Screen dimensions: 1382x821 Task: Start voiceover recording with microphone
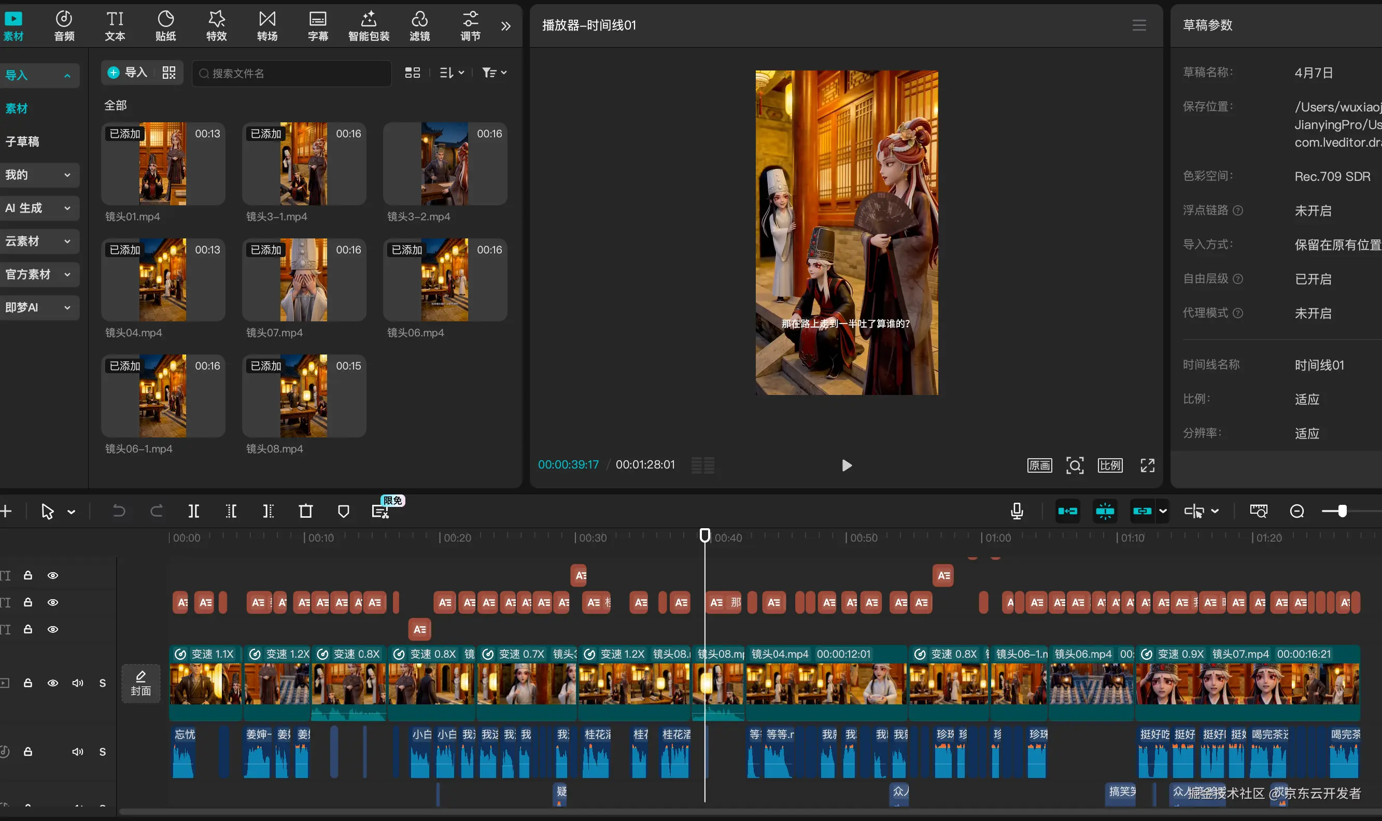pyautogui.click(x=1017, y=511)
